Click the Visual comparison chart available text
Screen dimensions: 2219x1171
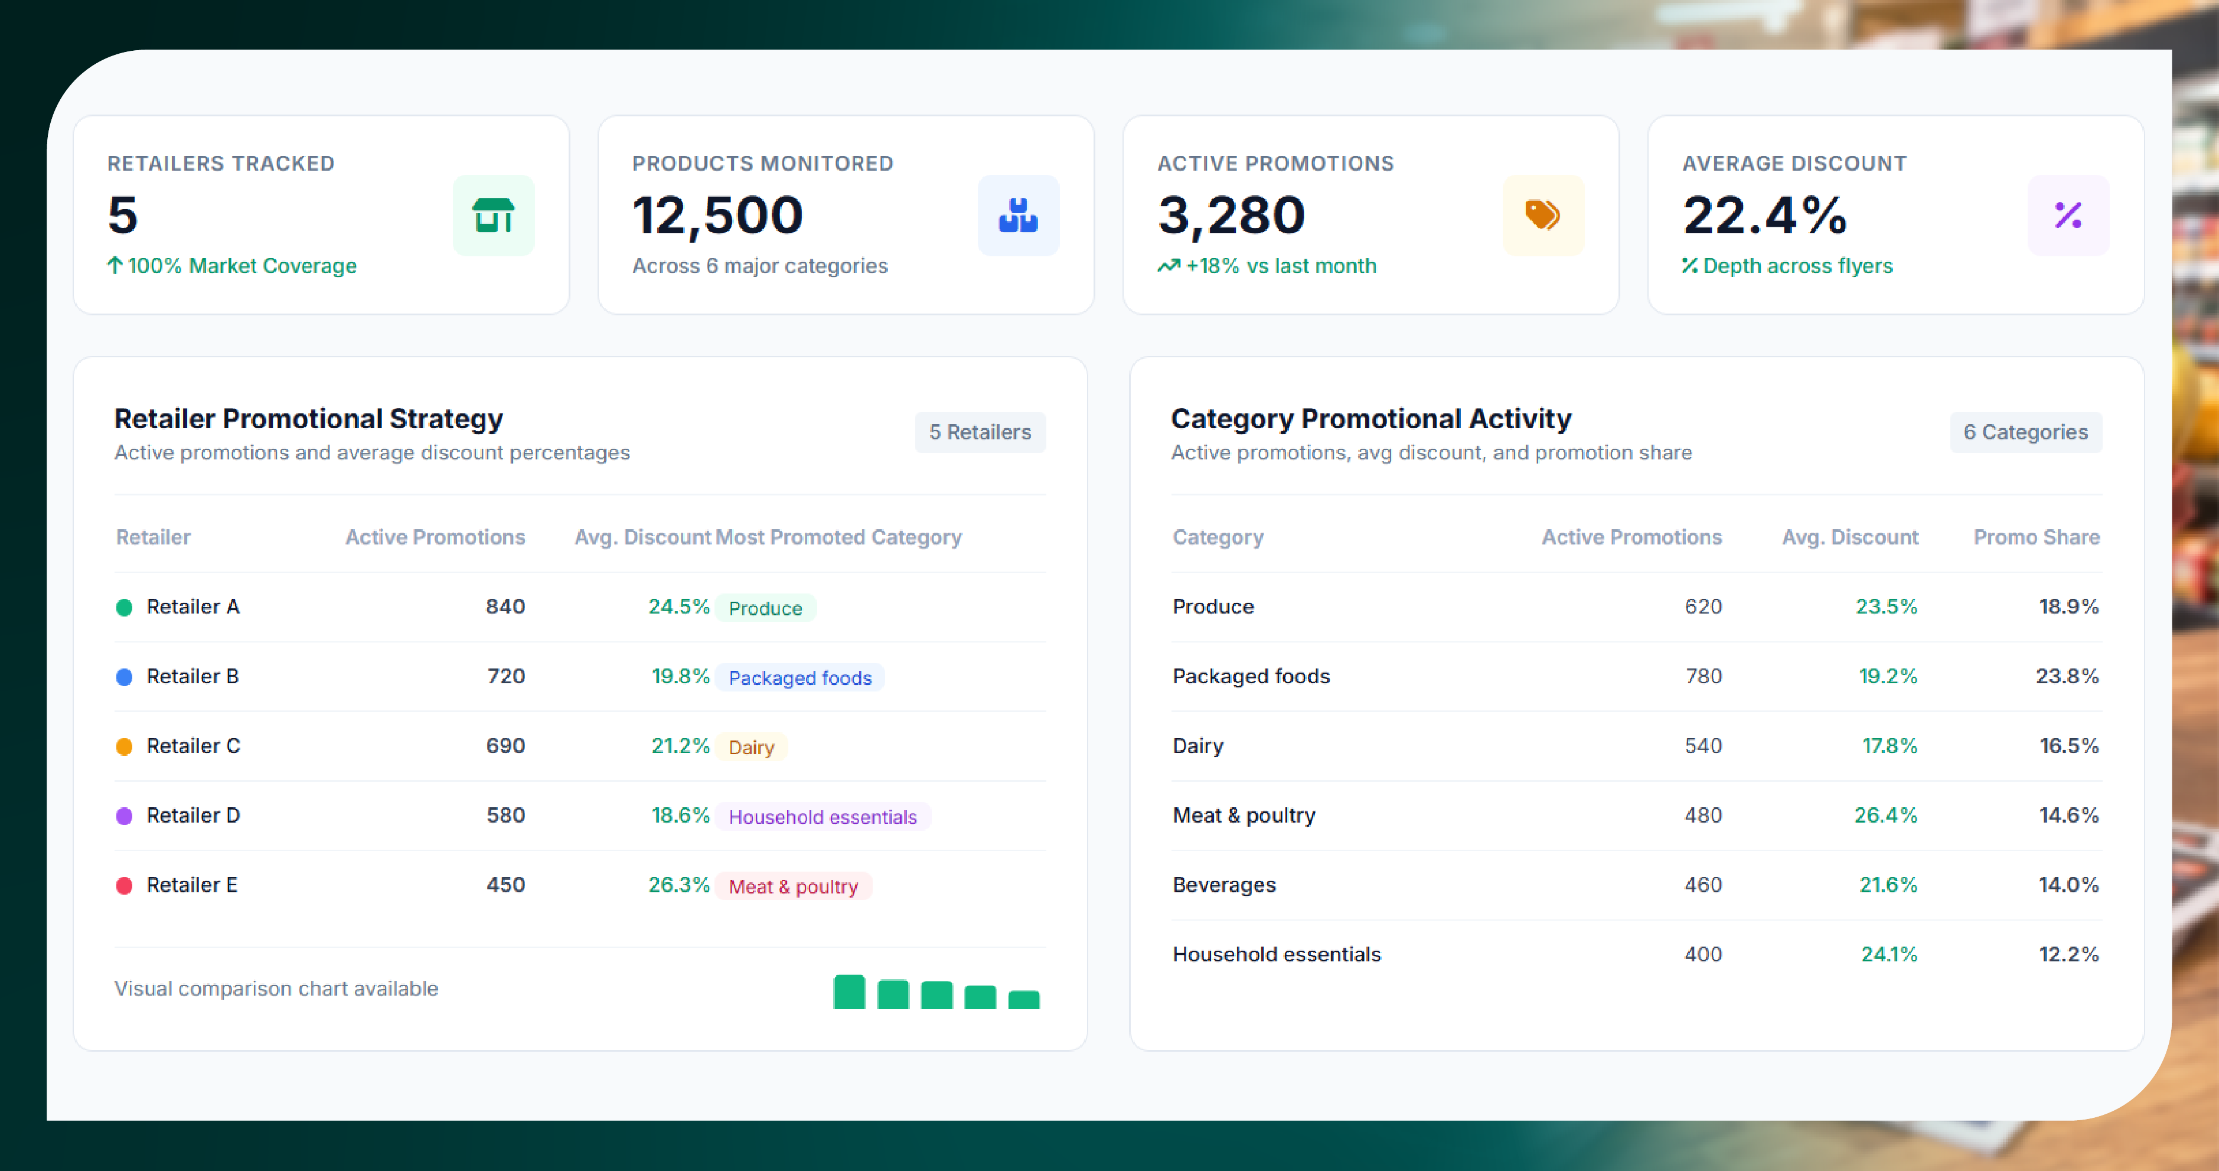pos(276,989)
